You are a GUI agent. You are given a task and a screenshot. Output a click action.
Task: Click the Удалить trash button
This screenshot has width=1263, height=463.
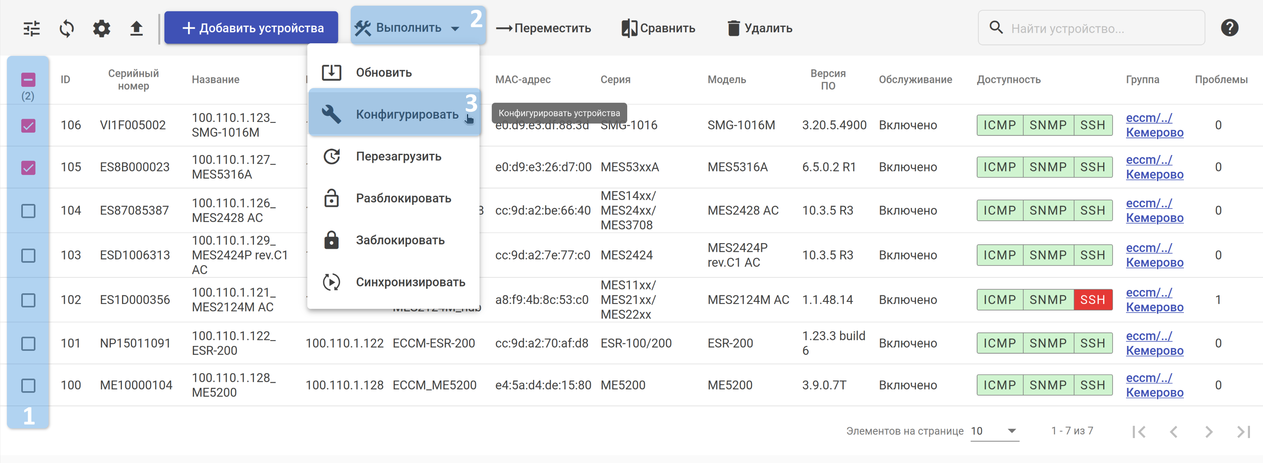[759, 28]
